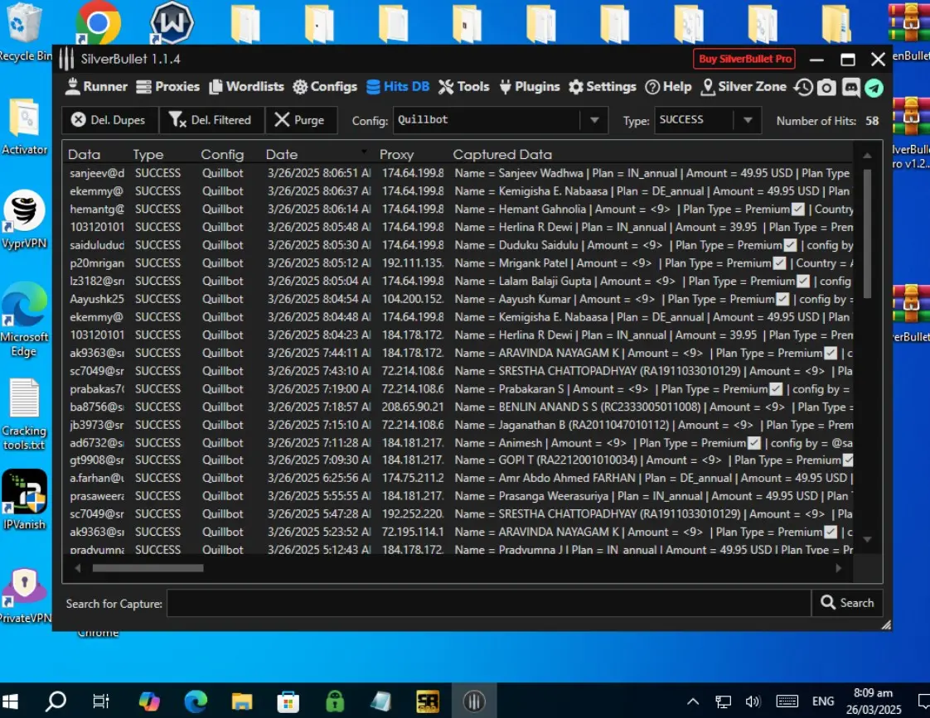Screen dimensions: 930x718
Task: Sort by the Captured Data column header
Action: point(502,155)
